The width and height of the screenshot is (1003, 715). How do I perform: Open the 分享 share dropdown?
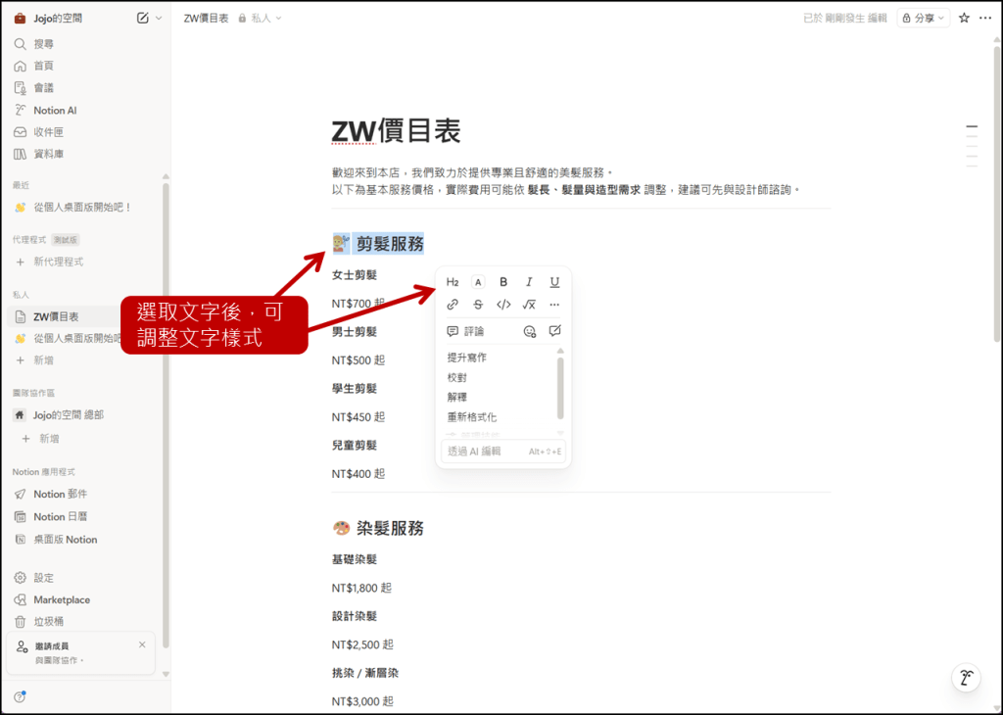pos(924,18)
